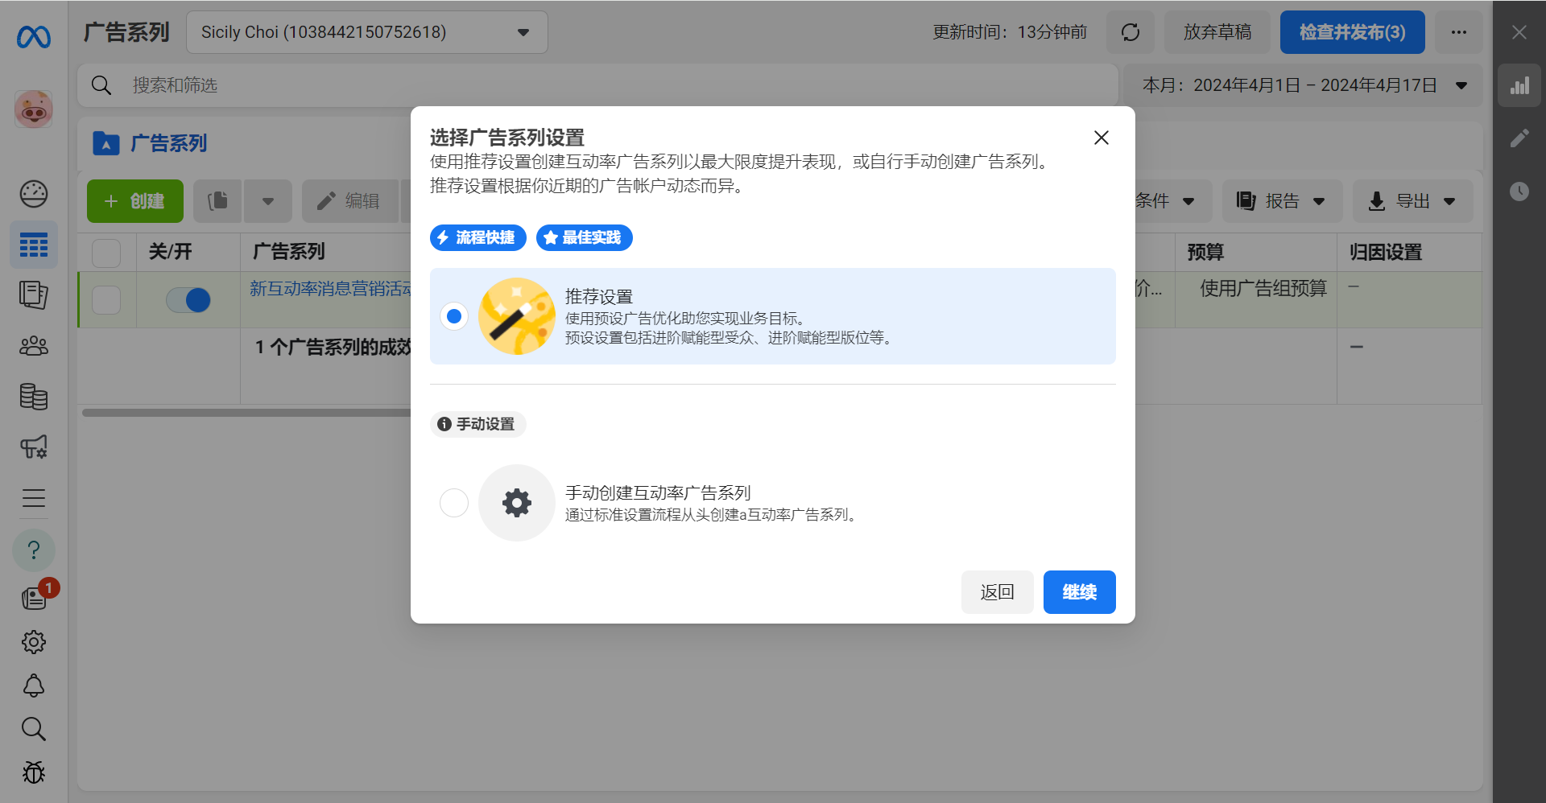The image size is (1546, 803).
Task: Expand the 导出 export dropdown
Action: click(x=1413, y=201)
